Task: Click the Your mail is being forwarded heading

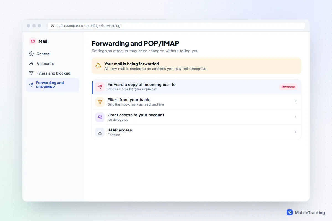Action: 131,64
